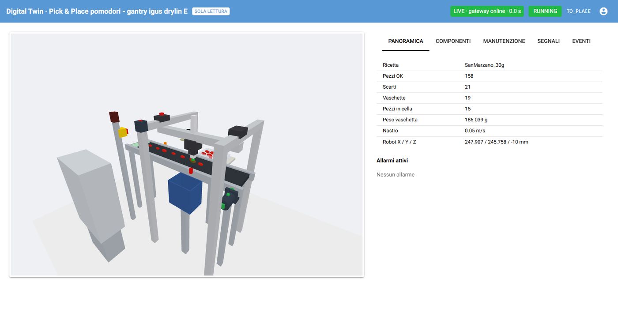Select the recipe value SanMarzano_30g
The image size is (618, 331).
click(x=484, y=65)
